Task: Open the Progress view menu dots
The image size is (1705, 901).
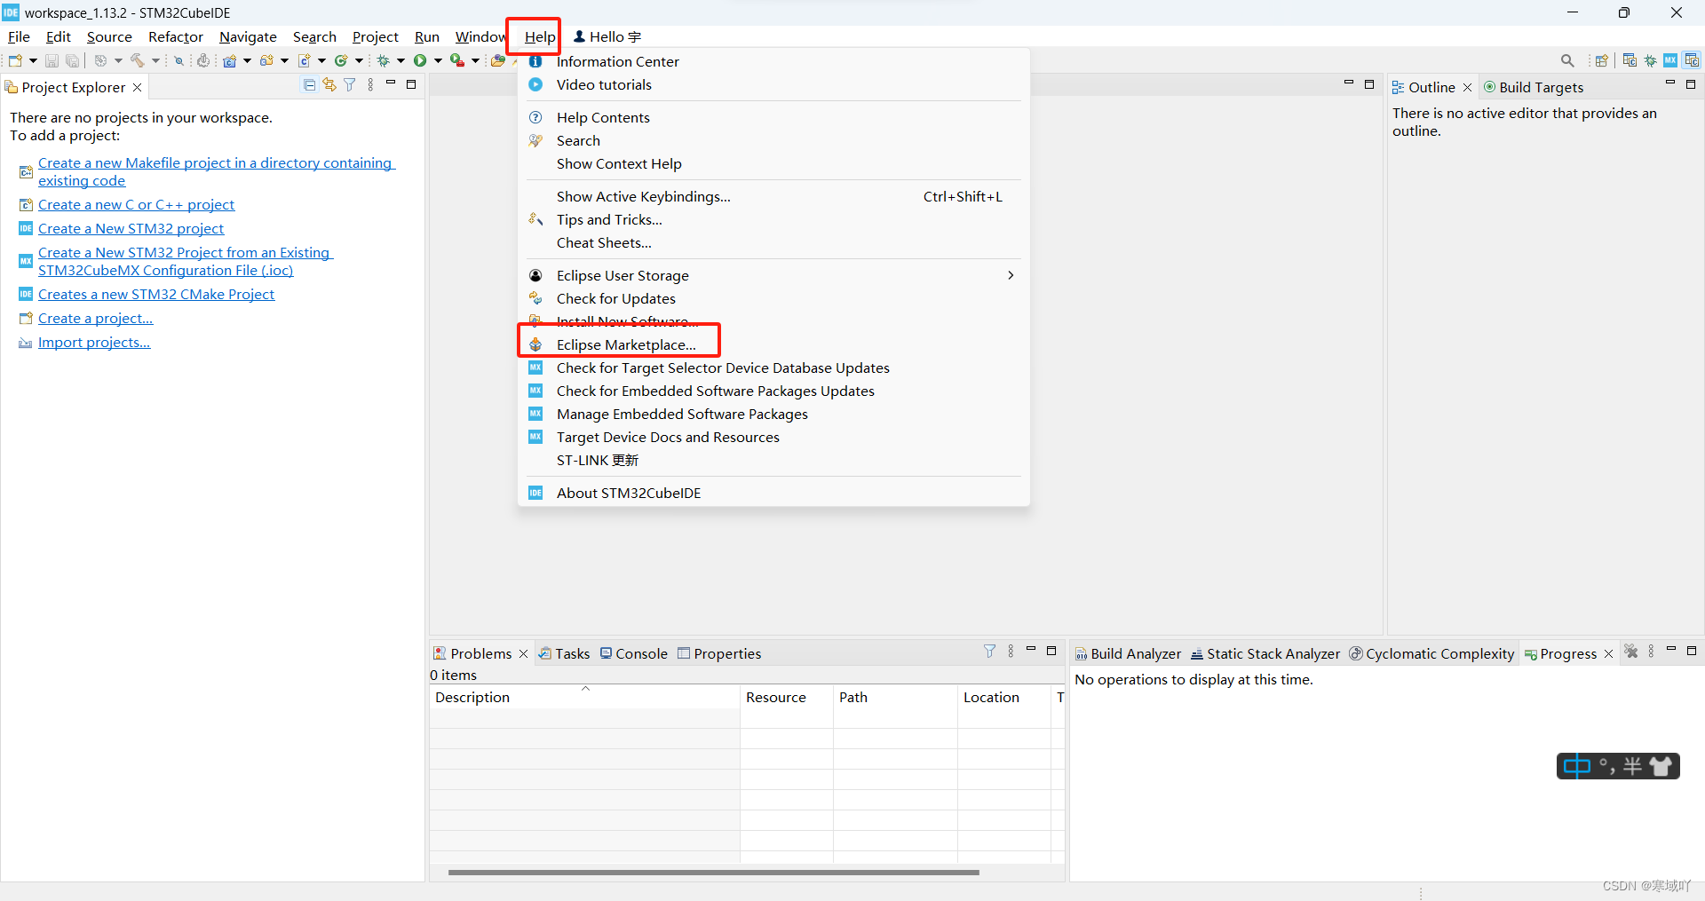Action: [x=1651, y=652]
